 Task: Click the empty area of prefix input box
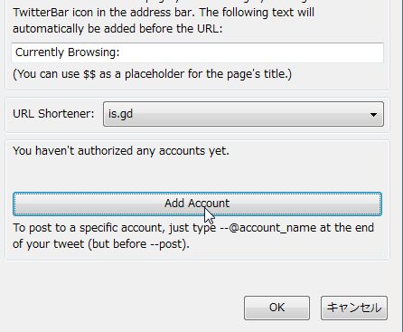click(x=250, y=52)
